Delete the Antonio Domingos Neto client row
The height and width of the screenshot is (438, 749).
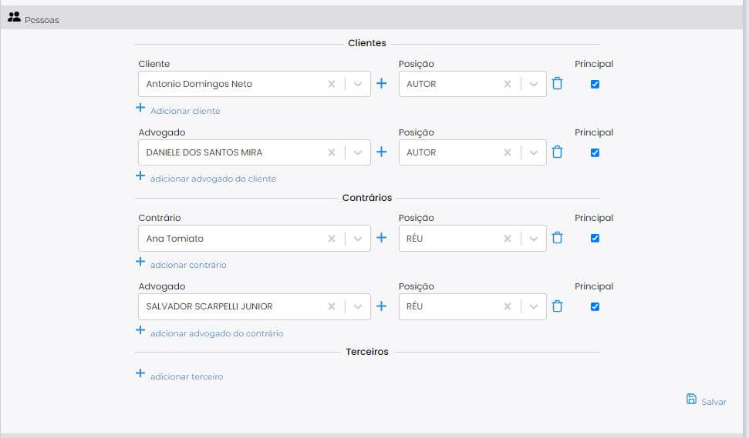coord(557,83)
